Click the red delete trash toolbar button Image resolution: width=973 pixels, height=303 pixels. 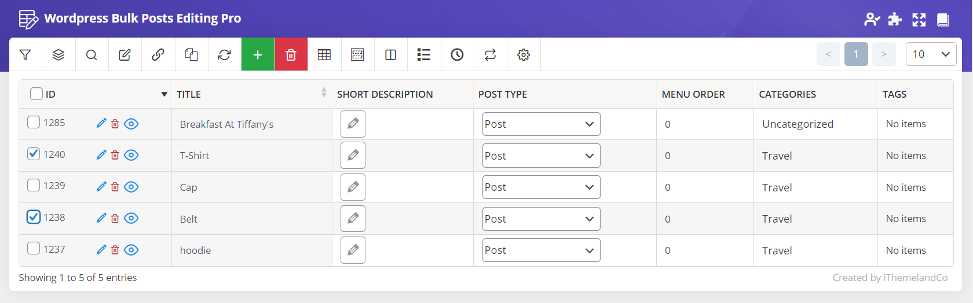coord(291,54)
